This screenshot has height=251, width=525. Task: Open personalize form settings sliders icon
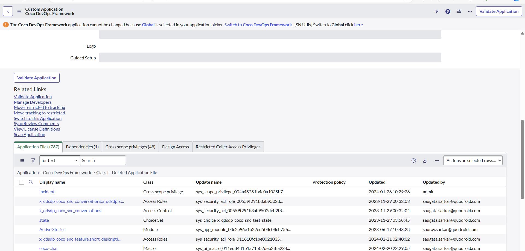[459, 11]
